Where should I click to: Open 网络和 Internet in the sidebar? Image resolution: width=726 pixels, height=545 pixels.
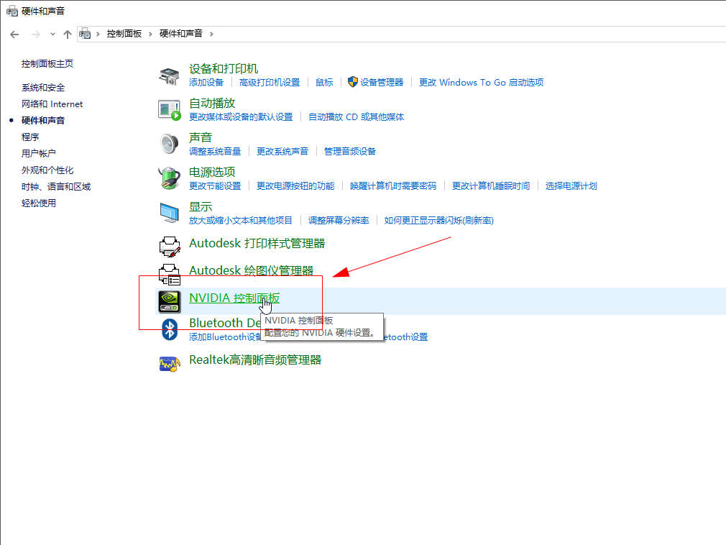(52, 104)
